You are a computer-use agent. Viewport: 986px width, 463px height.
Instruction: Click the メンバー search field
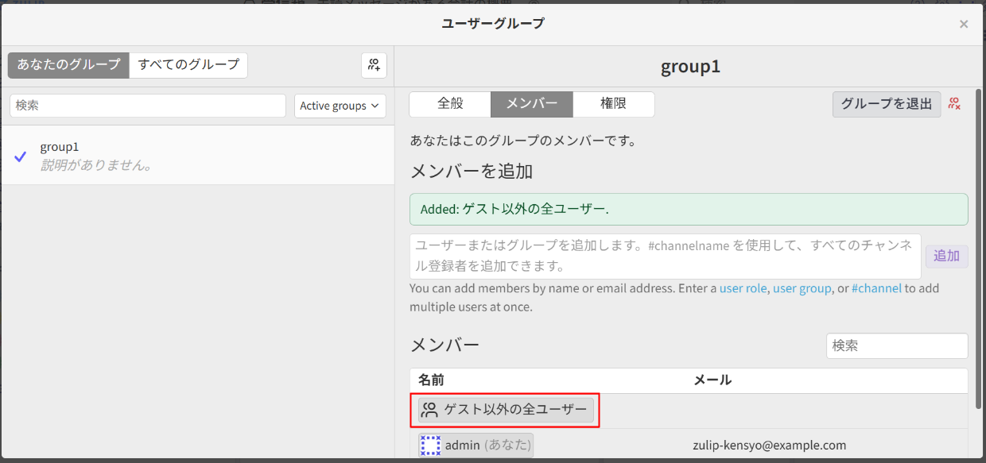(x=897, y=345)
